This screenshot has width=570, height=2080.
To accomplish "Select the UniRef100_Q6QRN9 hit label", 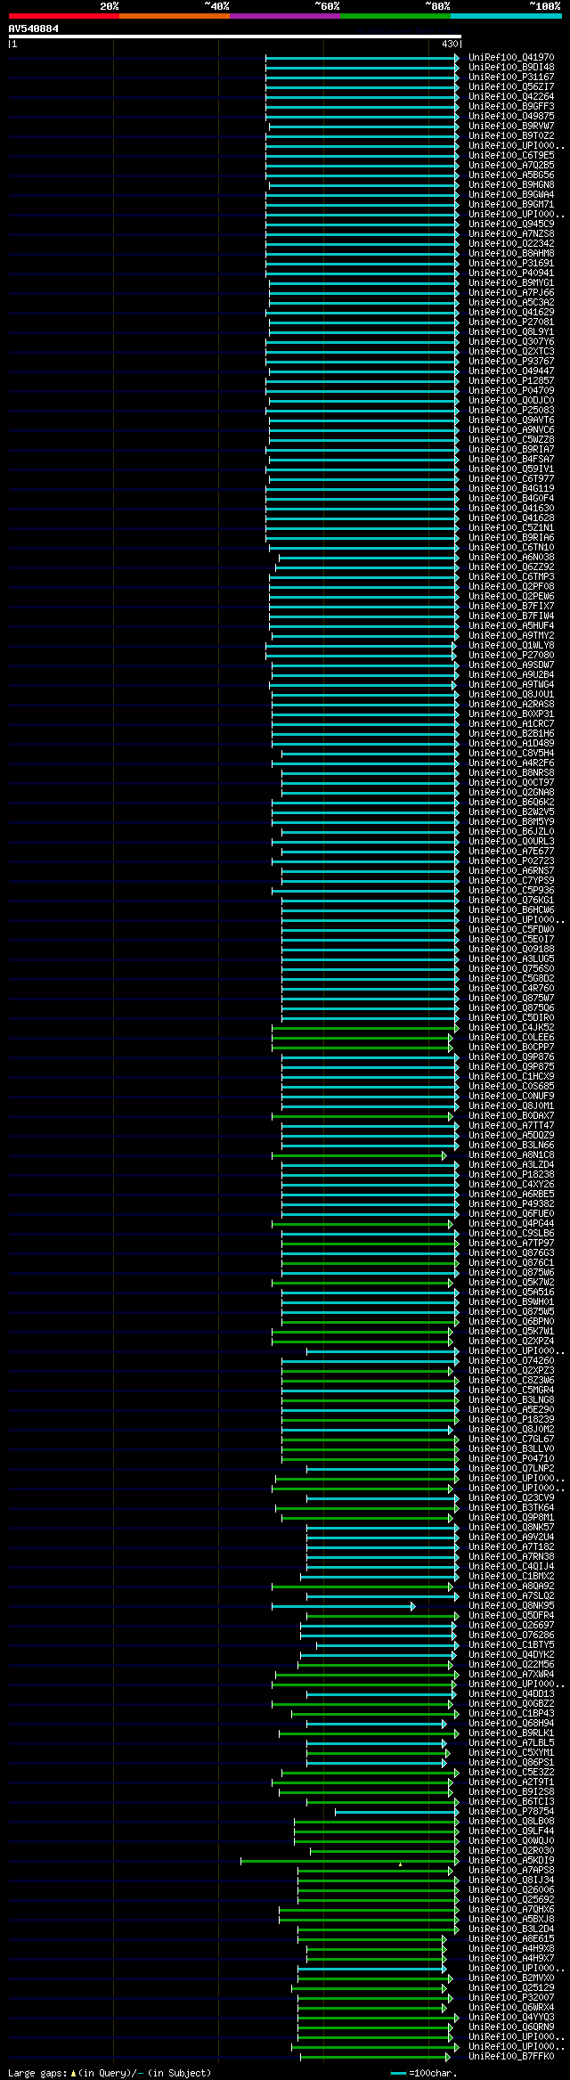I will click(x=511, y=2027).
